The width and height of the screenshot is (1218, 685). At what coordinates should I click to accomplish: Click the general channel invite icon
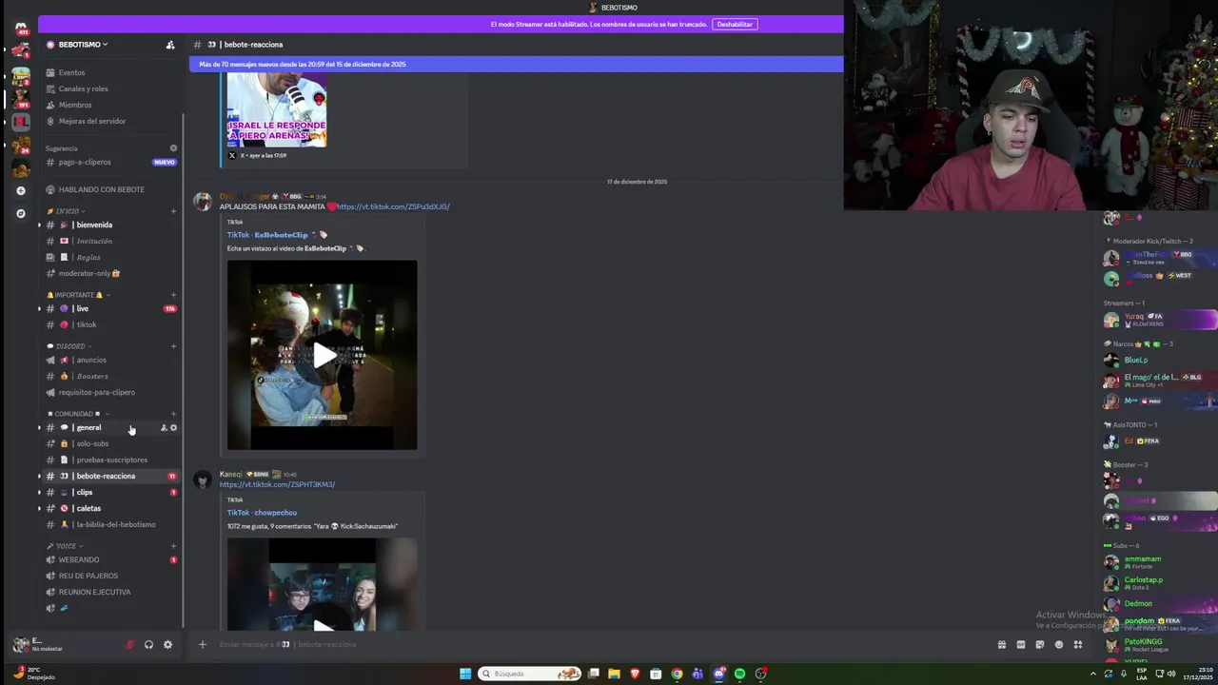(x=164, y=427)
